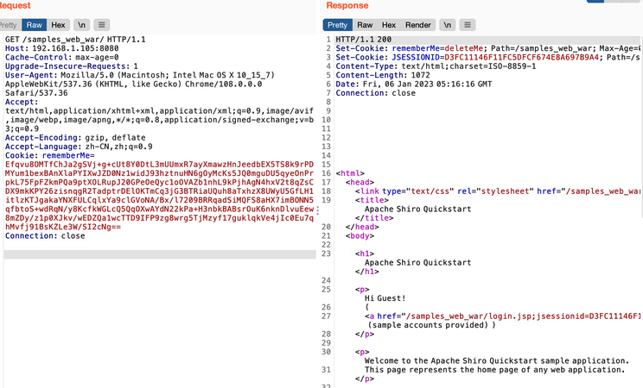Click the opening html tag on line 16
This screenshot has height=388, width=643.
pos(350,173)
